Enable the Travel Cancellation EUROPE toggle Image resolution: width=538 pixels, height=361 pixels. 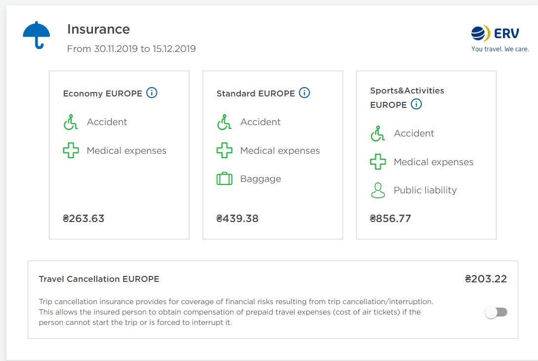click(496, 312)
